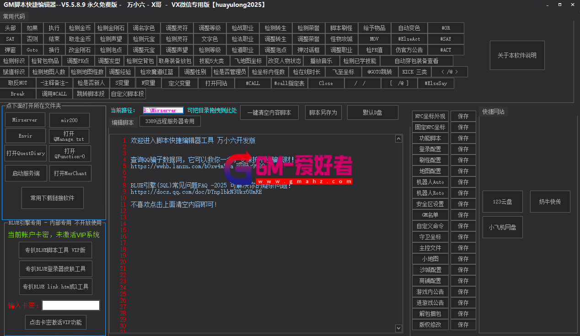Open the Mirserver folder
580x336 pixels.
[x=25, y=120]
